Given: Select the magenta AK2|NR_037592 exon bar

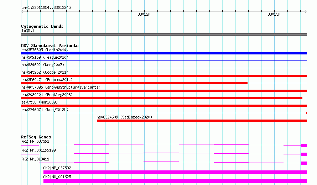Looking at the screenshot, I should coord(175,172).
